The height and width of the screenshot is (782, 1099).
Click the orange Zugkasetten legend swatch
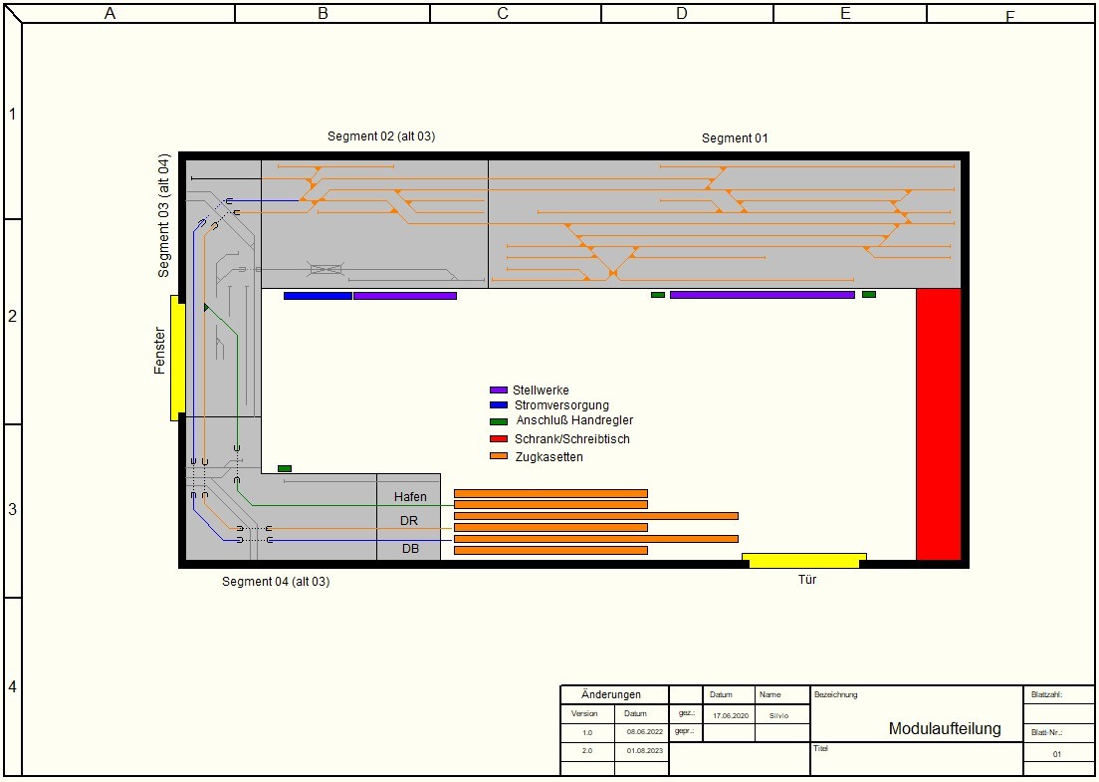(499, 456)
